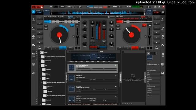Open the vertical info side tab
This screenshot has width=196, height=110.
coord(145,77)
